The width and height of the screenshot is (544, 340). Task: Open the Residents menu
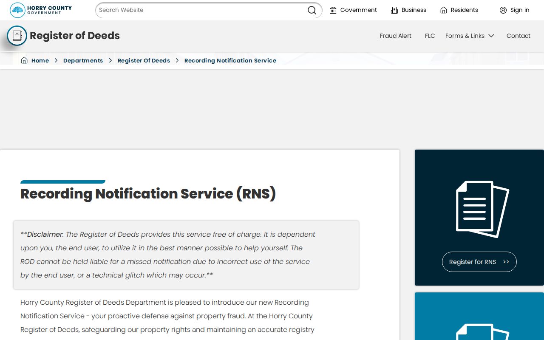tap(459, 10)
